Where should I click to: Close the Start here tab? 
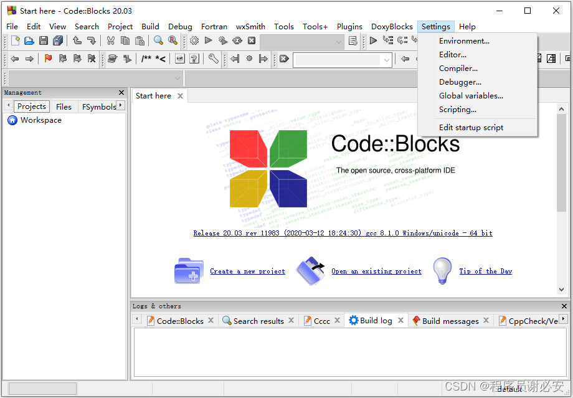coord(180,96)
